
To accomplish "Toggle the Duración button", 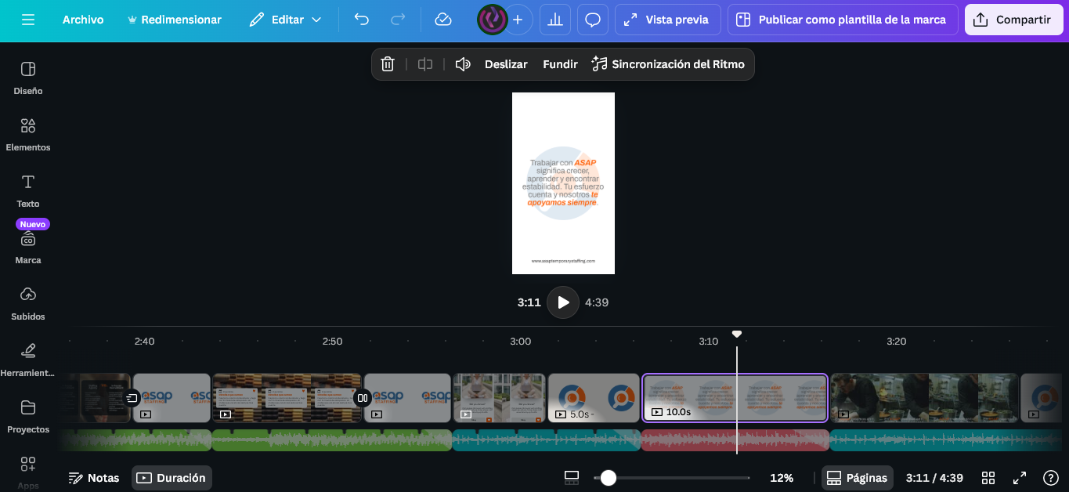I will coord(172,478).
